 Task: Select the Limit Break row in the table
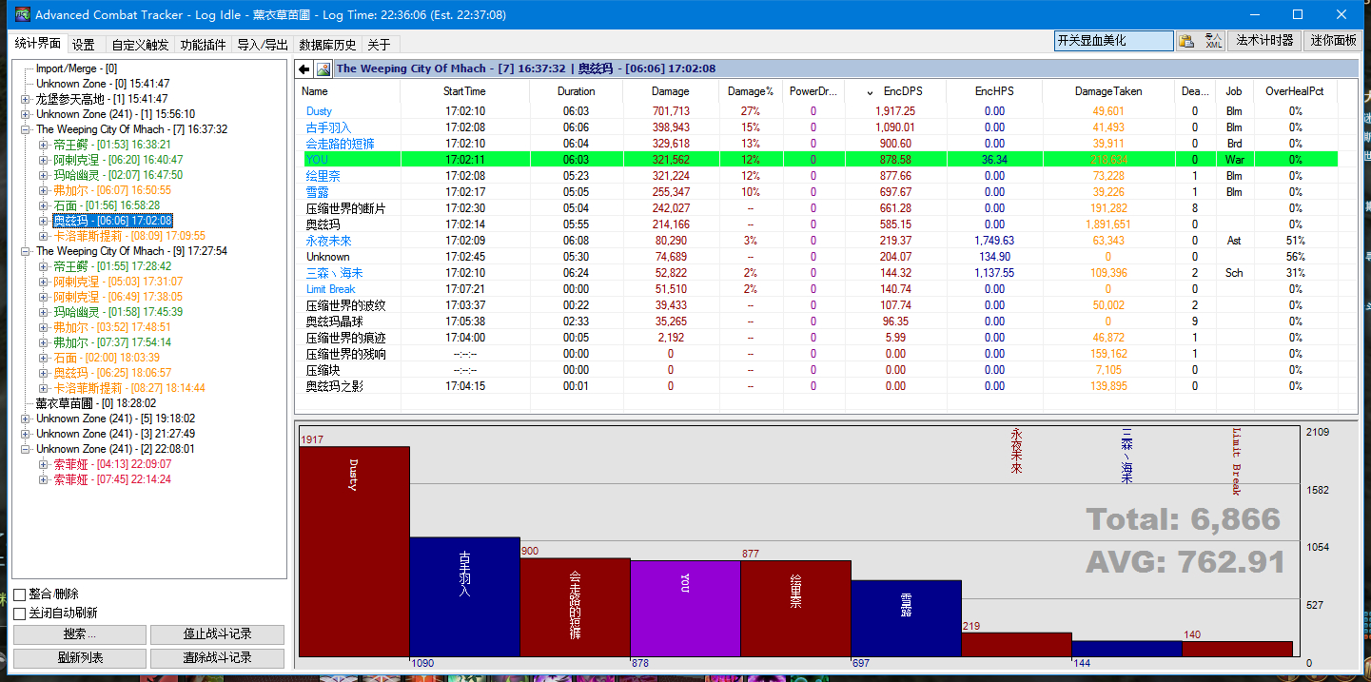click(x=820, y=289)
